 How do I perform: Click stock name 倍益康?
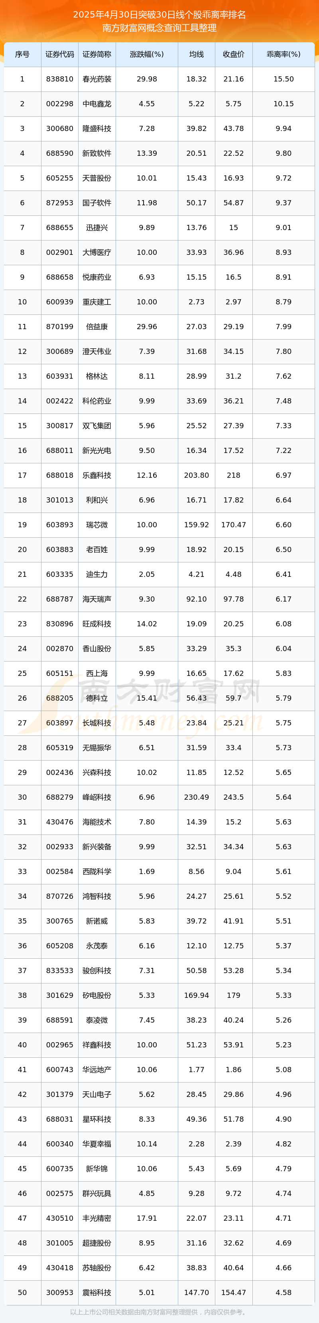click(97, 327)
